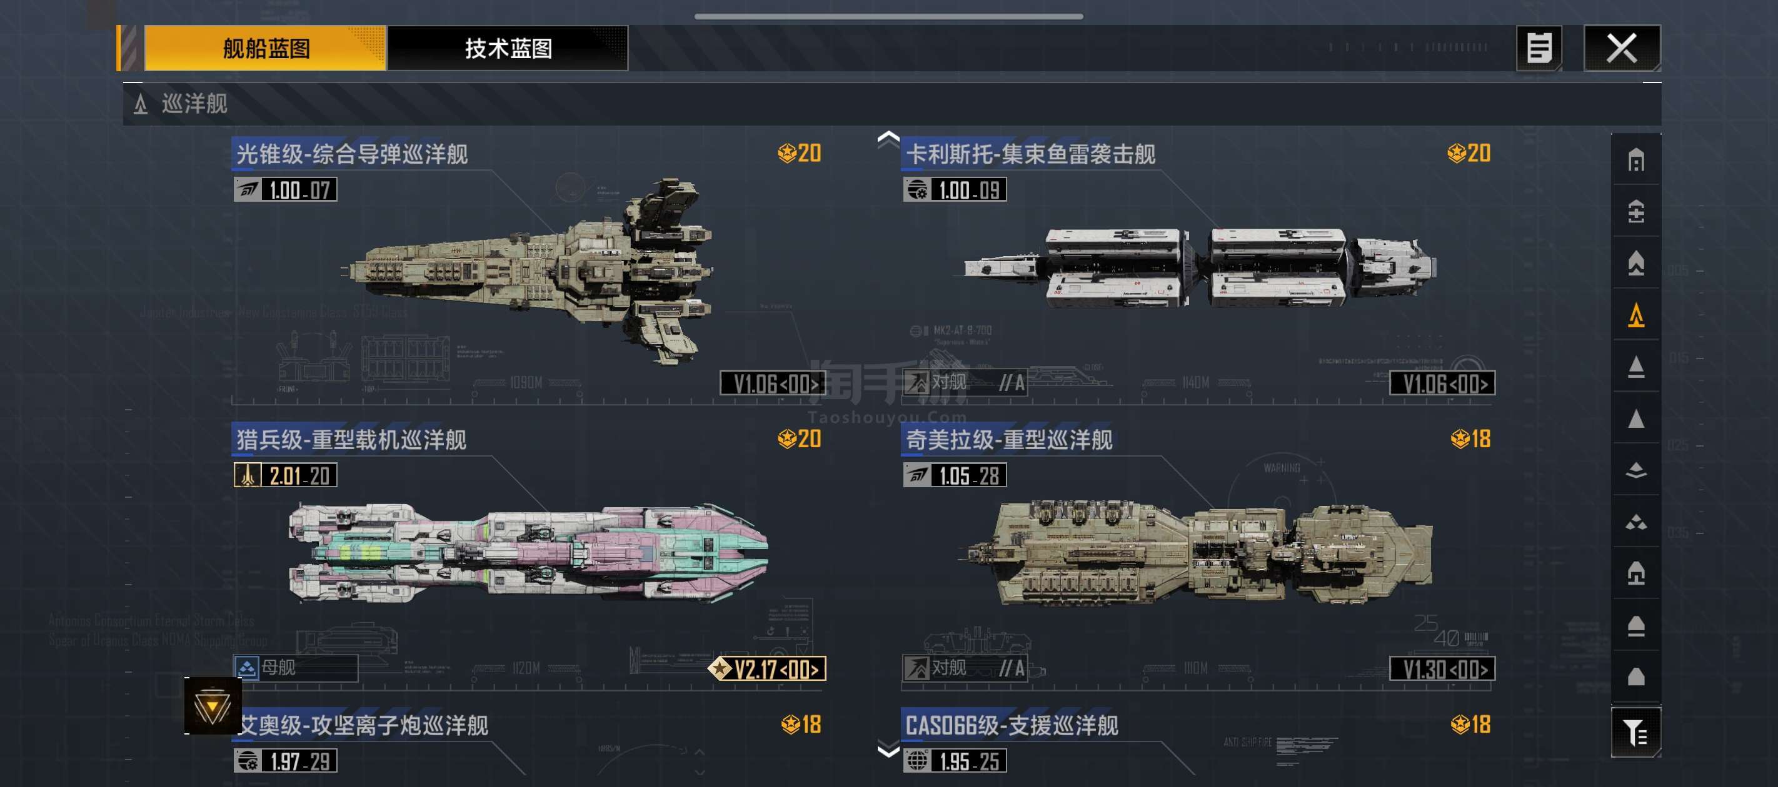Select the 猎兵级 pink carrier cruiser image
This screenshot has height=787, width=1778.
click(528, 553)
